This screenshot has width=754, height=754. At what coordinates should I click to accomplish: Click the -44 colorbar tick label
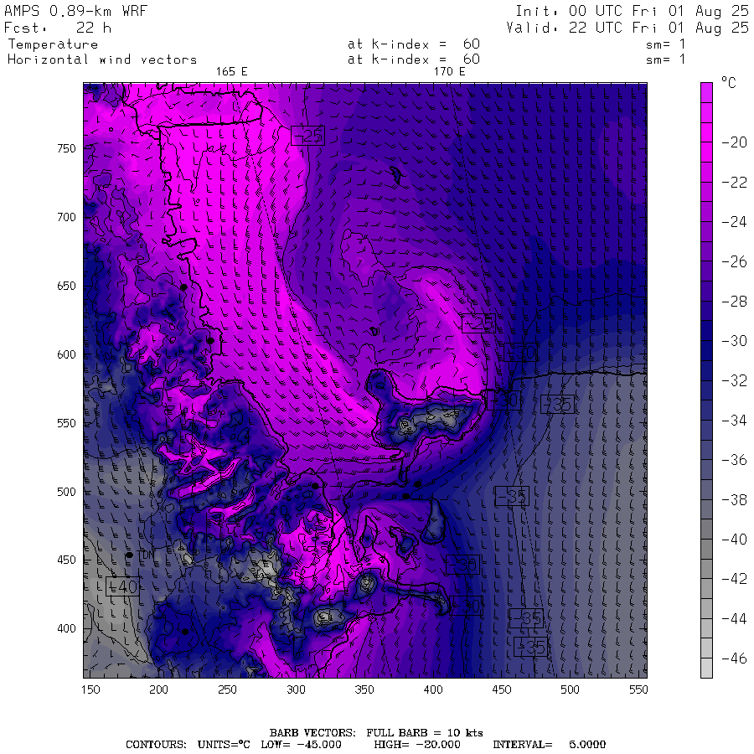click(734, 618)
